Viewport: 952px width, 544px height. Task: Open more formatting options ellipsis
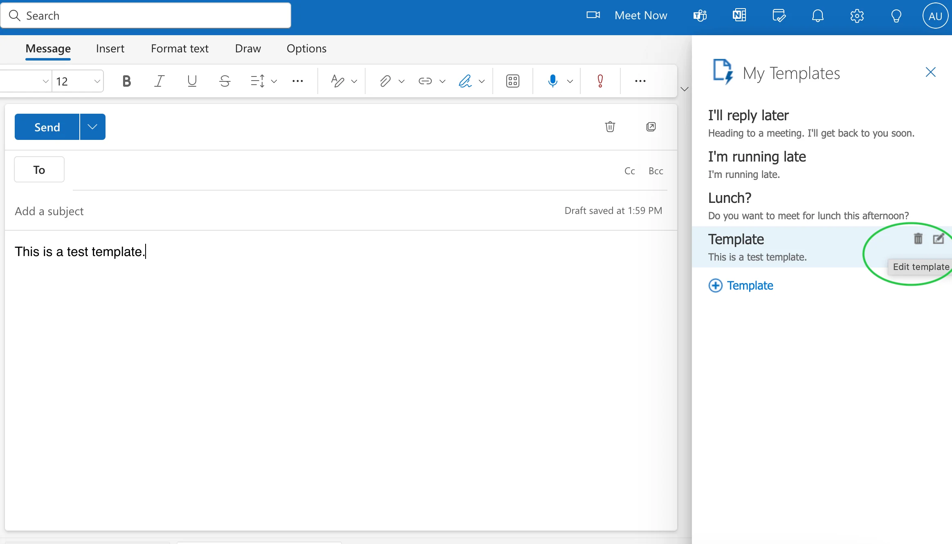point(298,81)
